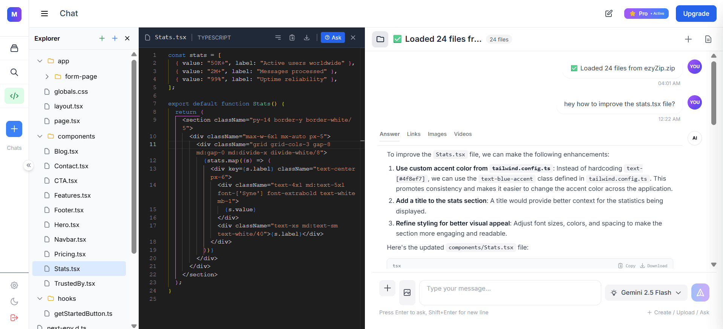This screenshot has height=329, width=723.
Task: Collapse the app folder
Action: pos(40,61)
